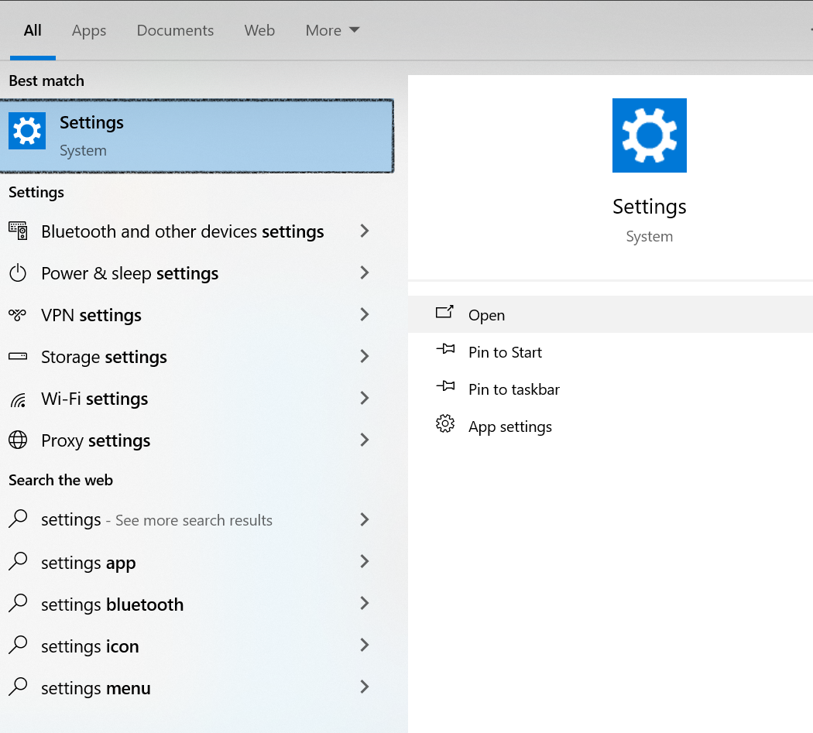The width and height of the screenshot is (813, 733).
Task: Click the pin icon beside Pin to Start
Action: (x=445, y=349)
